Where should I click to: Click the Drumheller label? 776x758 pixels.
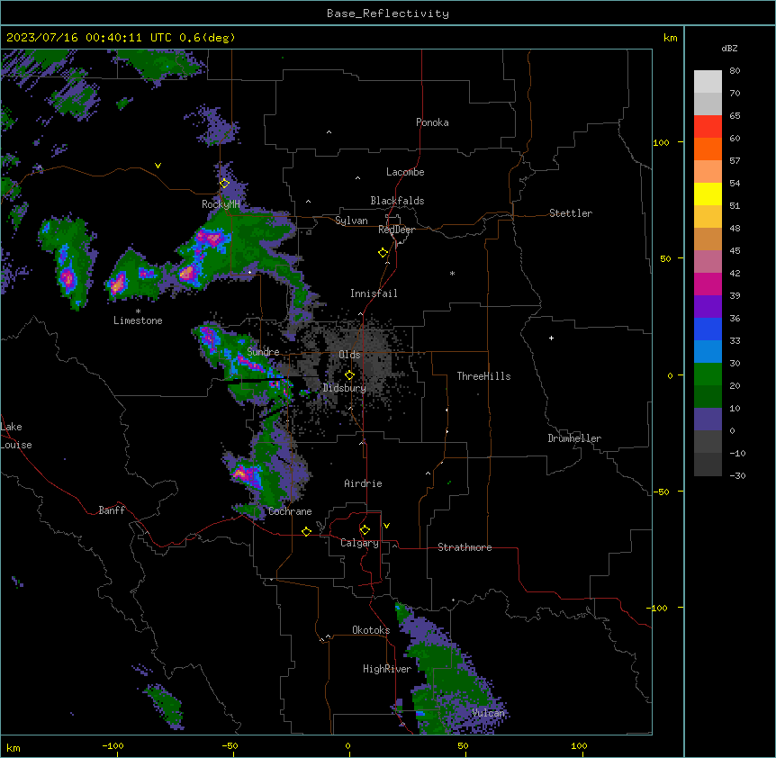(x=574, y=438)
